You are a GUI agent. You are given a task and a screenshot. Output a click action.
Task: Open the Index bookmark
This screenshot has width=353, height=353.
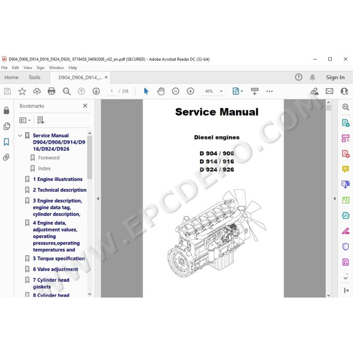[44, 168]
